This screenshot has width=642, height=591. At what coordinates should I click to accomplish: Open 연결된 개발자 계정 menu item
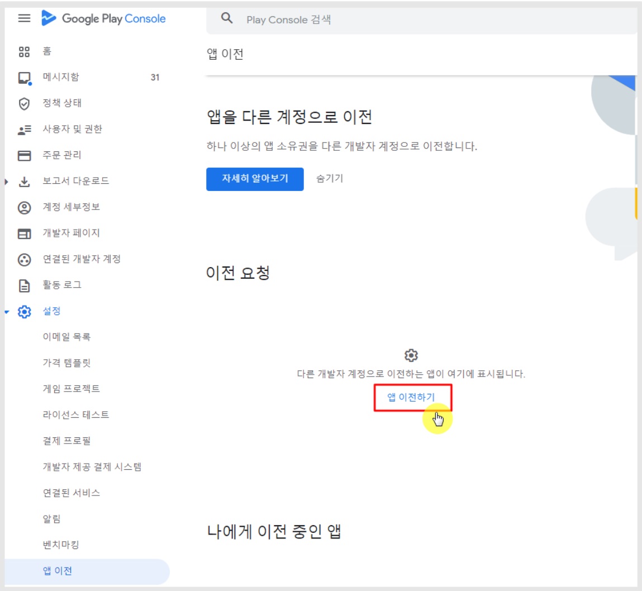pos(82,259)
